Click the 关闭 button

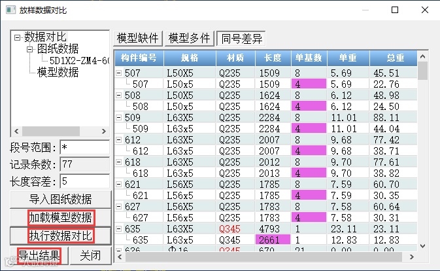pos(90,255)
